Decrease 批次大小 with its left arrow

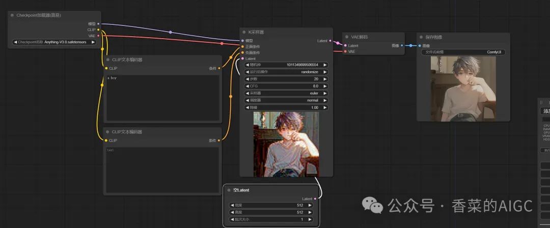tap(232, 219)
